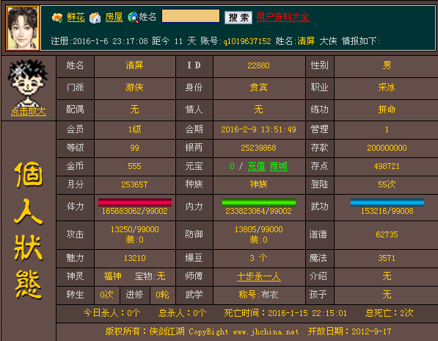Click the blue 武功 progress bar
This screenshot has height=341, width=438.
[387, 202]
